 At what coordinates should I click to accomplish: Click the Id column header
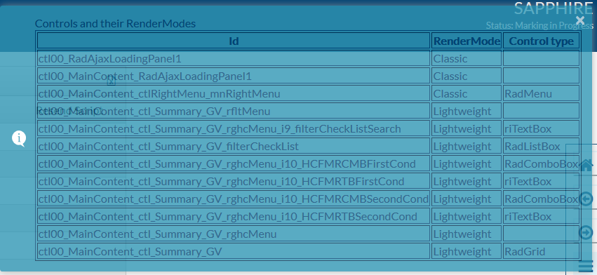(234, 41)
